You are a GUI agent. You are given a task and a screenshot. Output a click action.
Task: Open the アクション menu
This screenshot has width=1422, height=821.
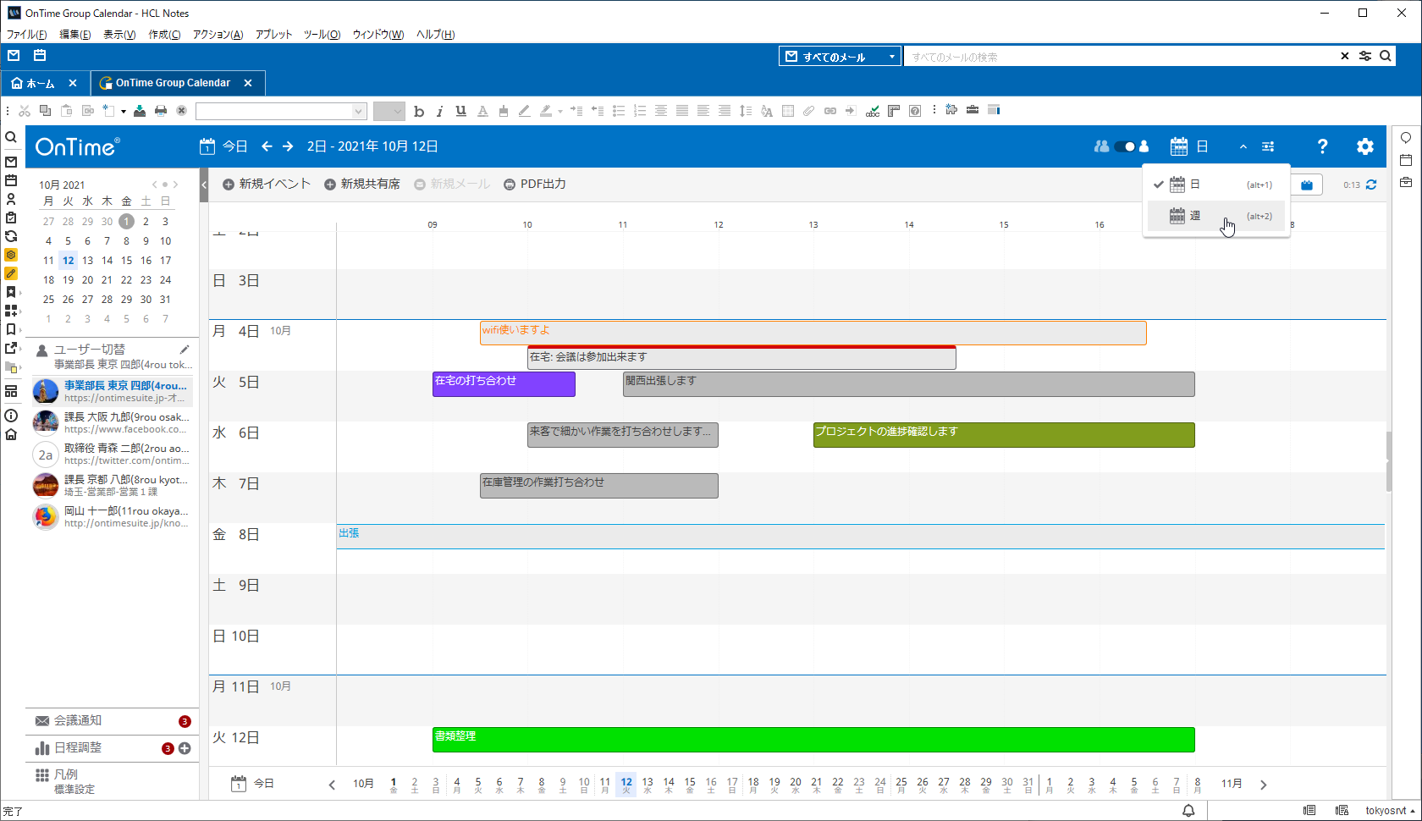[218, 35]
